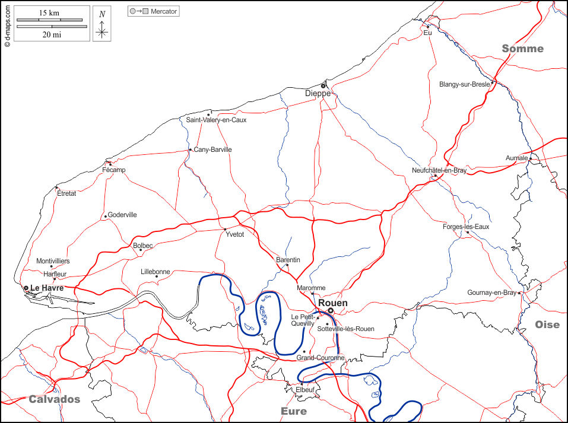Click the Eure department label
The width and height of the screenshot is (568, 423).
pyautogui.click(x=294, y=411)
